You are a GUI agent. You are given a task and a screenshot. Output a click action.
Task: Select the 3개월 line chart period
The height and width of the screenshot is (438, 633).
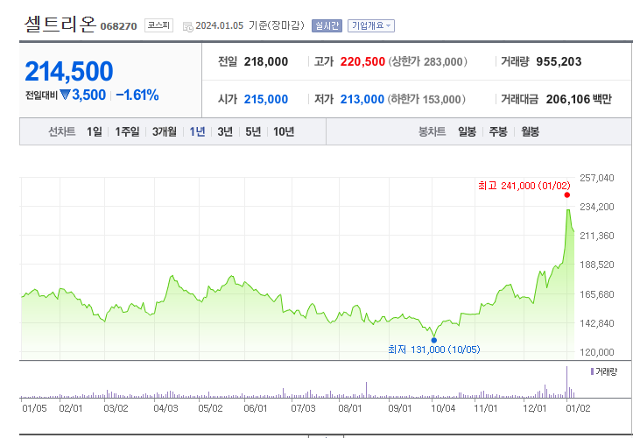coord(165,131)
